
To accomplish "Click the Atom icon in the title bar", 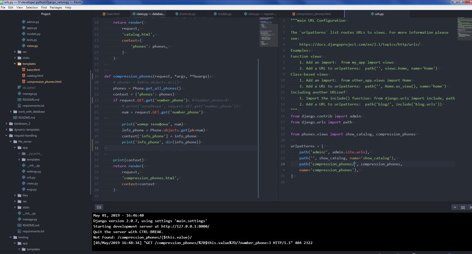I will coord(2,2).
